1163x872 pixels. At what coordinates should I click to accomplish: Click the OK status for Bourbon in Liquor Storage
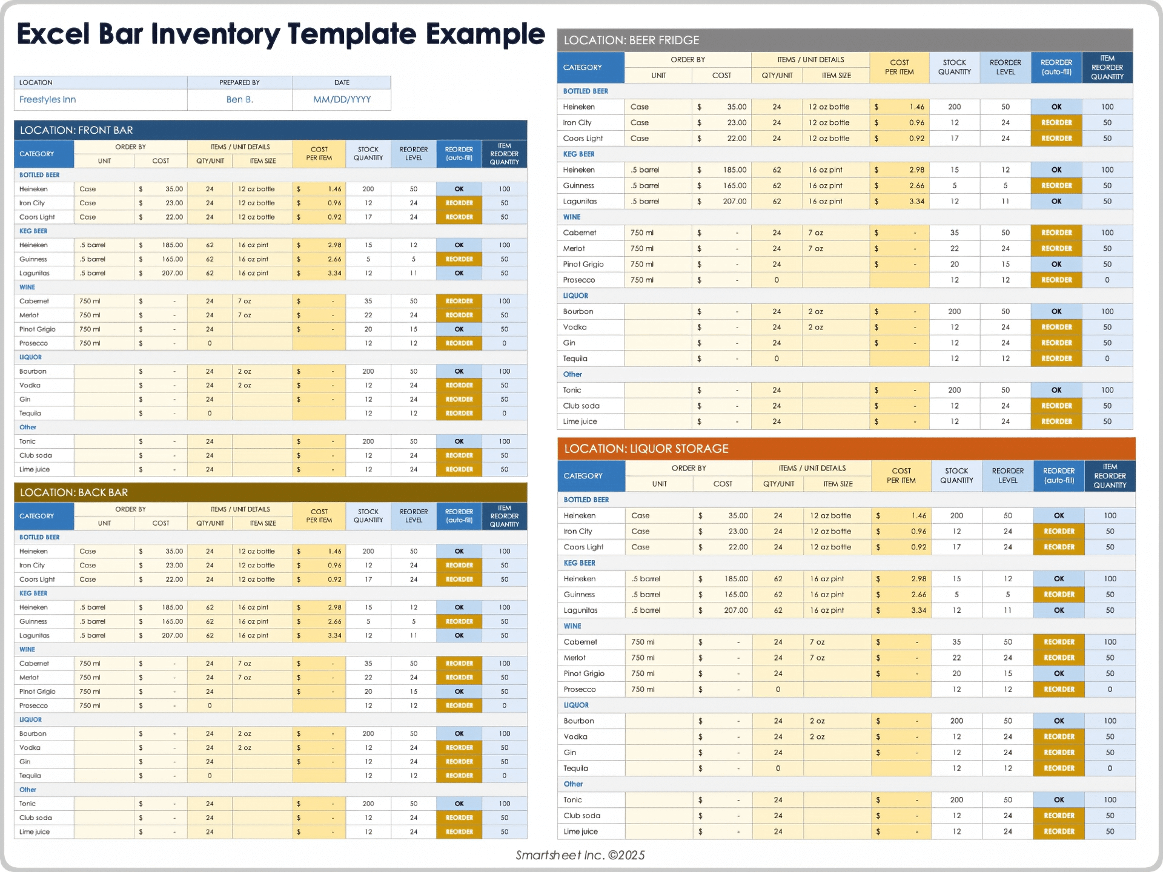pyautogui.click(x=1058, y=721)
